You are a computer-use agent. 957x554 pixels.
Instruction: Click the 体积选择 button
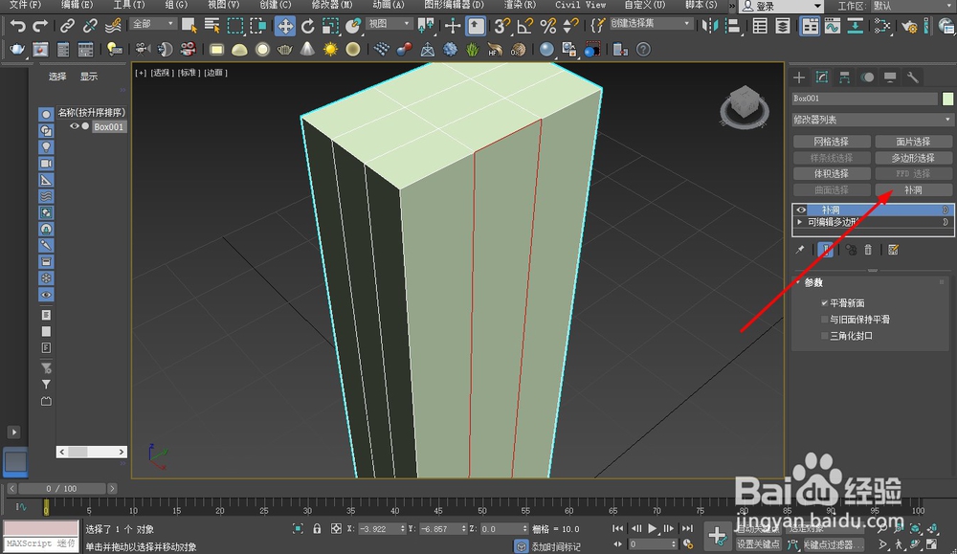click(832, 174)
